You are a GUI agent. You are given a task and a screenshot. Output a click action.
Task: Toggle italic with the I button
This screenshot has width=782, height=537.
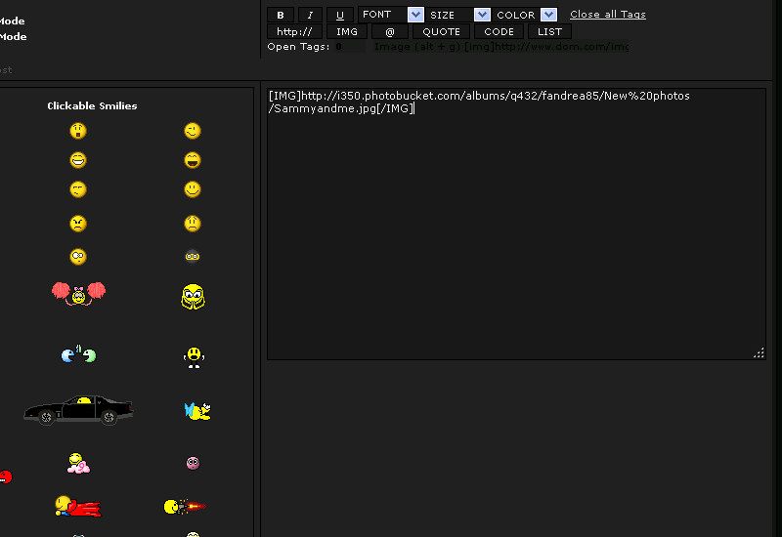[310, 15]
